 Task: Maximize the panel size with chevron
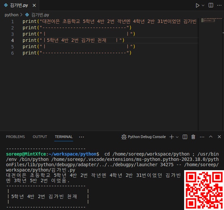coord(210,137)
